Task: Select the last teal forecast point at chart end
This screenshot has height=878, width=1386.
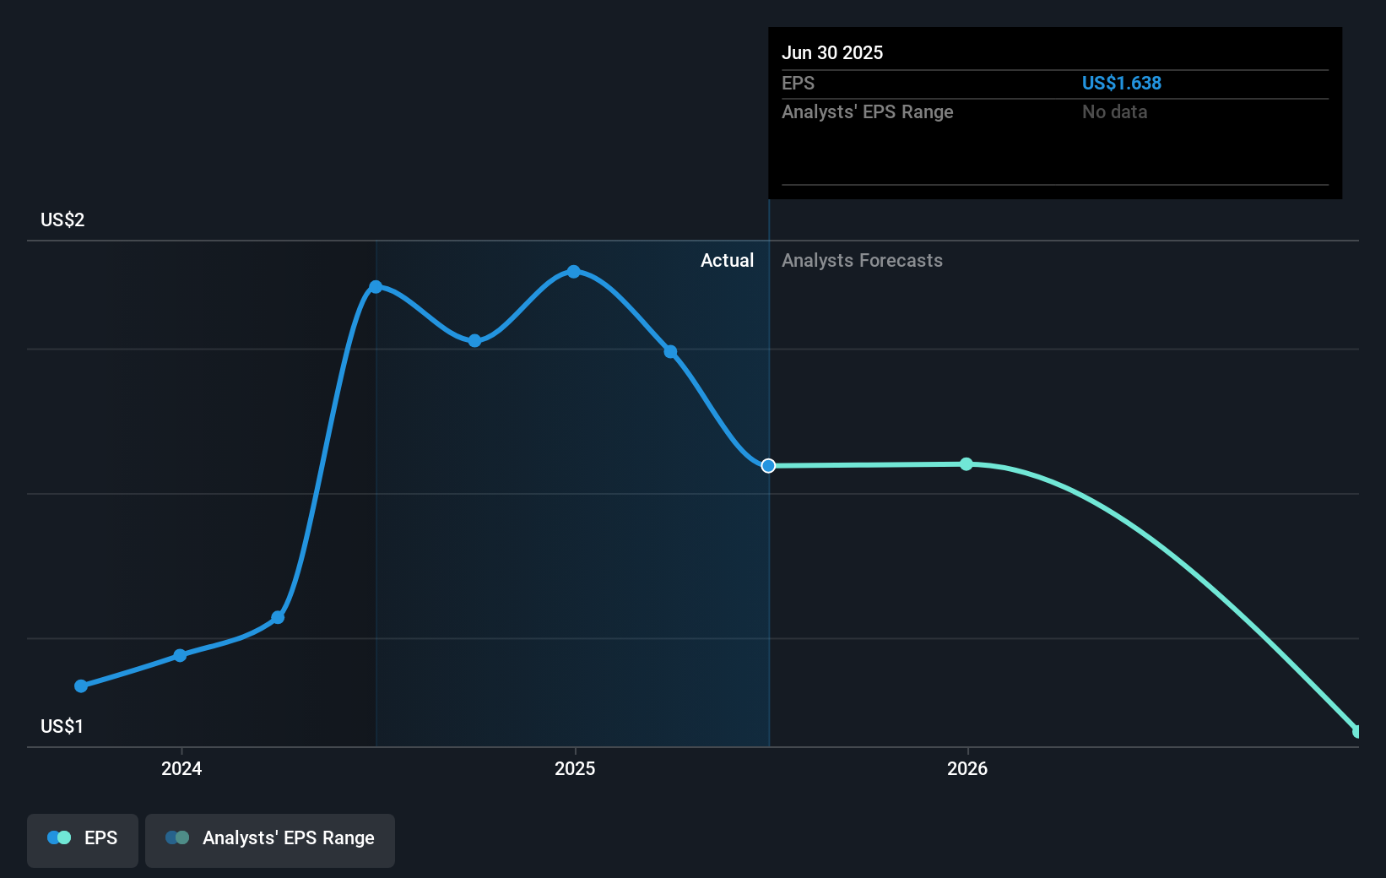Action: [x=1356, y=731]
